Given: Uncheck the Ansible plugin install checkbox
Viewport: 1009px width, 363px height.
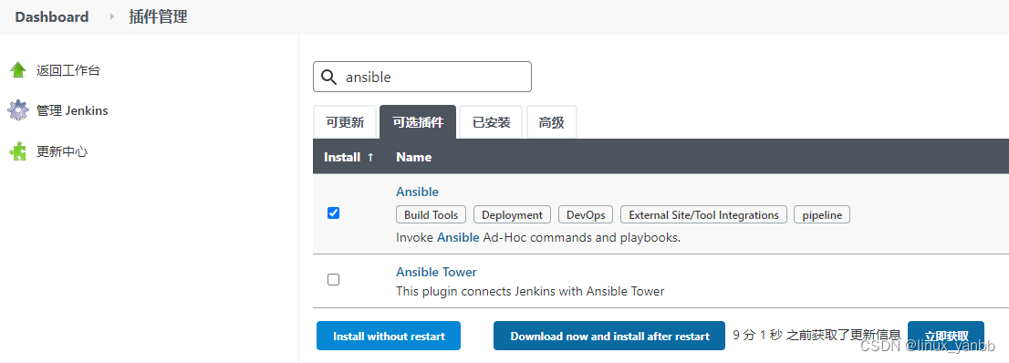Looking at the screenshot, I should coord(333,213).
